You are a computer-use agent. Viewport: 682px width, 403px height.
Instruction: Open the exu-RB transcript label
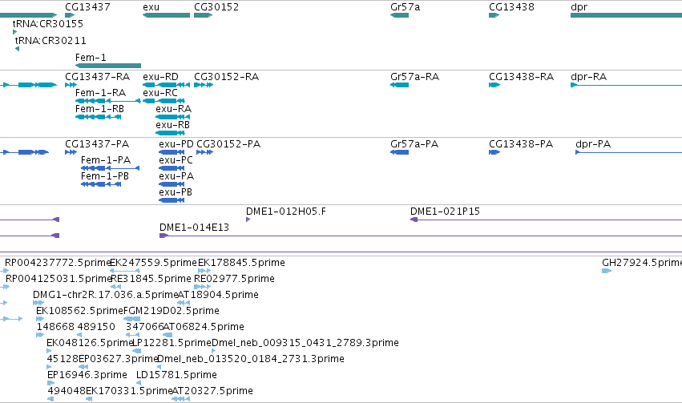coord(172,125)
